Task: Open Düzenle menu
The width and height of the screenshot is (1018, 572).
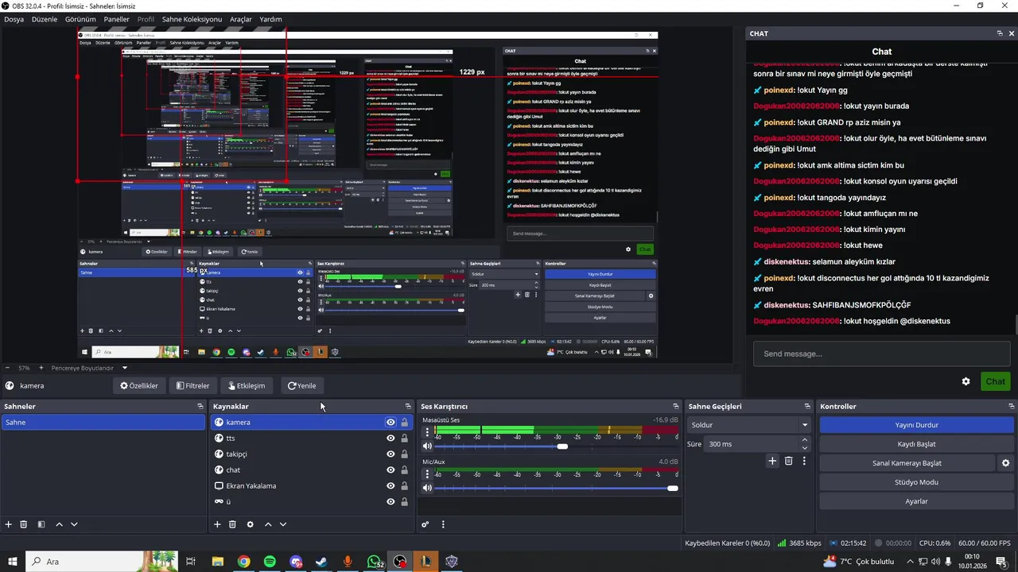Action: pos(45,19)
